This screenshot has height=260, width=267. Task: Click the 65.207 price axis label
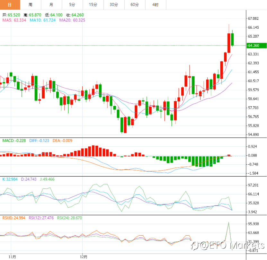coord(254,36)
